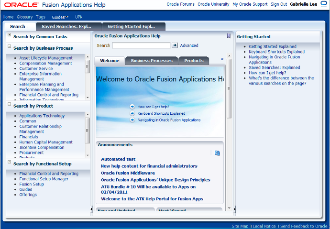Open Oracle Fusion Middleware announcement
This screenshot has width=330, height=229.
point(128,173)
